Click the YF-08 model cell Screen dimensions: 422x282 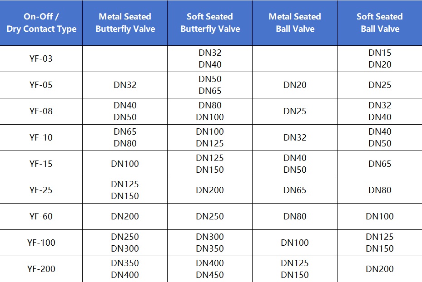point(41,111)
